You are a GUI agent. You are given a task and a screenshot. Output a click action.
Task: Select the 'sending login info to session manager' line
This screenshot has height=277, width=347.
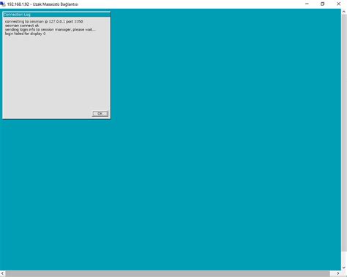click(x=51, y=29)
